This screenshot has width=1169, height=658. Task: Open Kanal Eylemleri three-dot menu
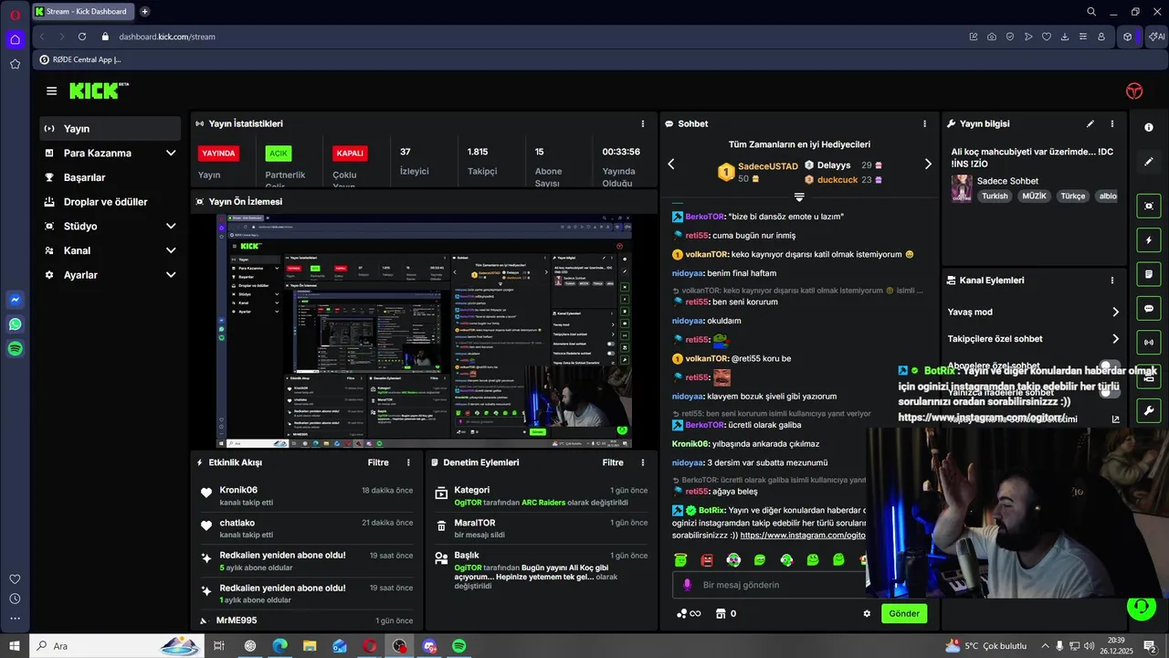point(1112,281)
